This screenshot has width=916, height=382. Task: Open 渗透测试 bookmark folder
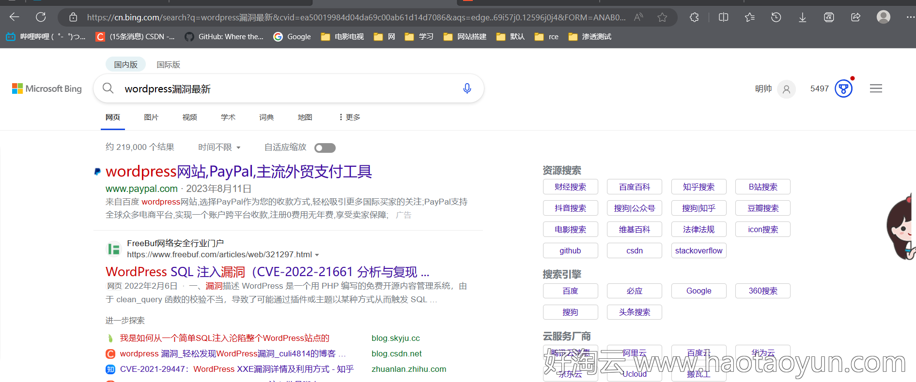(590, 37)
